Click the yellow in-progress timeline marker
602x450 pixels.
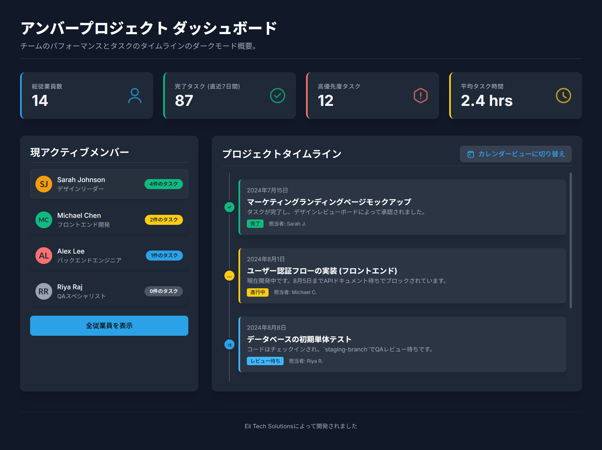pos(229,276)
